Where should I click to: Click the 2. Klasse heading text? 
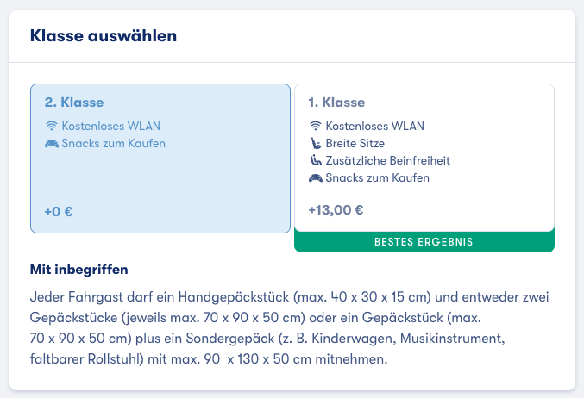click(74, 103)
